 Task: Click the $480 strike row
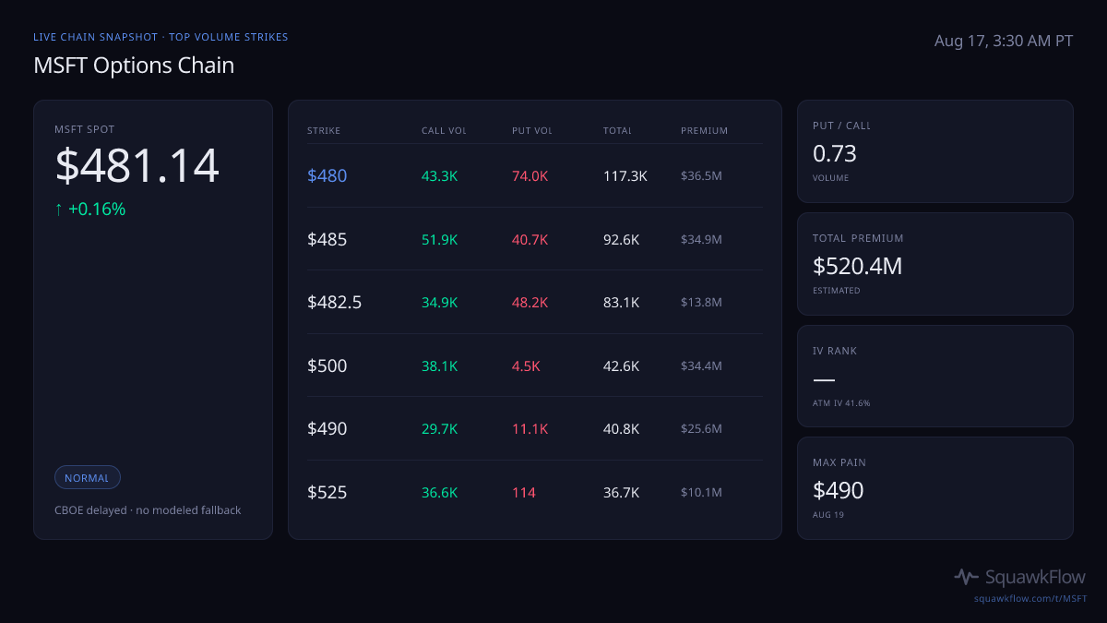[535, 175]
